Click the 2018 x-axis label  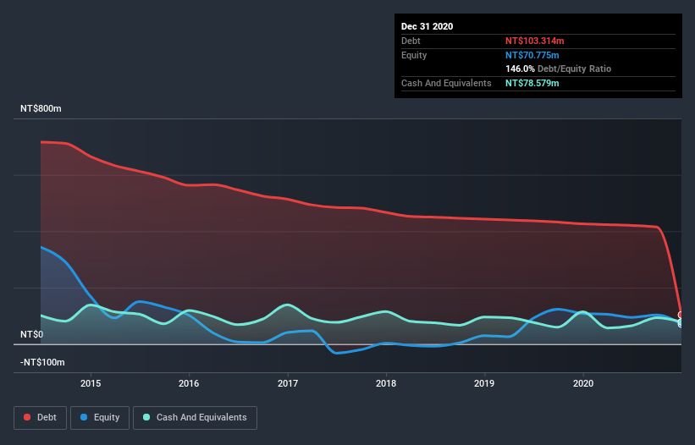386,383
